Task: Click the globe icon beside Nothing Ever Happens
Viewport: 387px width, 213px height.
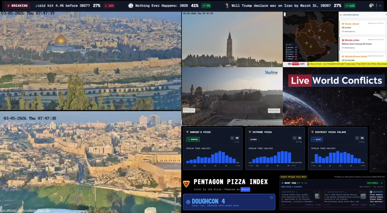Action: 131,6
